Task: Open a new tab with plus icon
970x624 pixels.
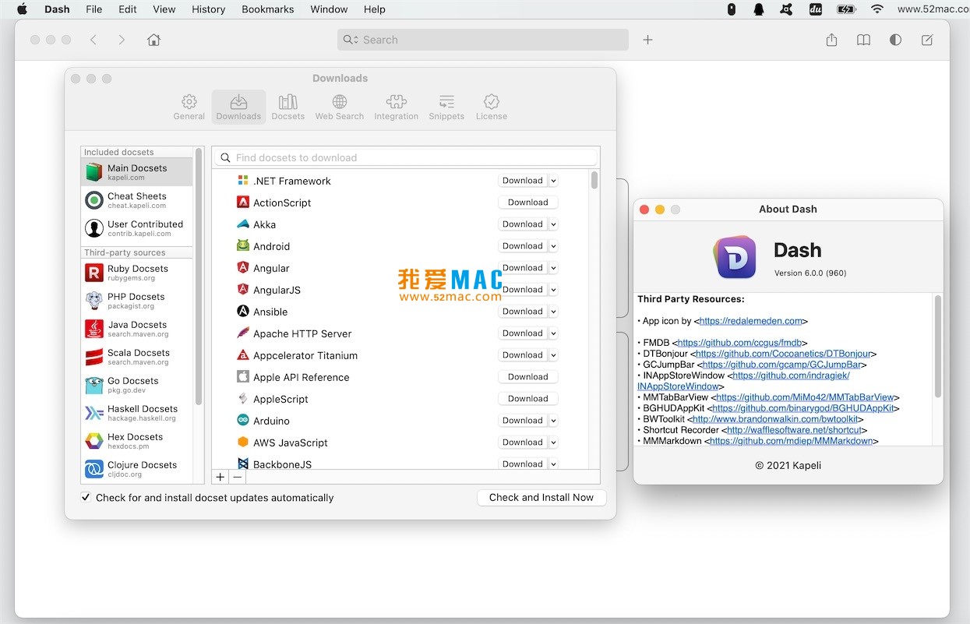Action: [647, 40]
